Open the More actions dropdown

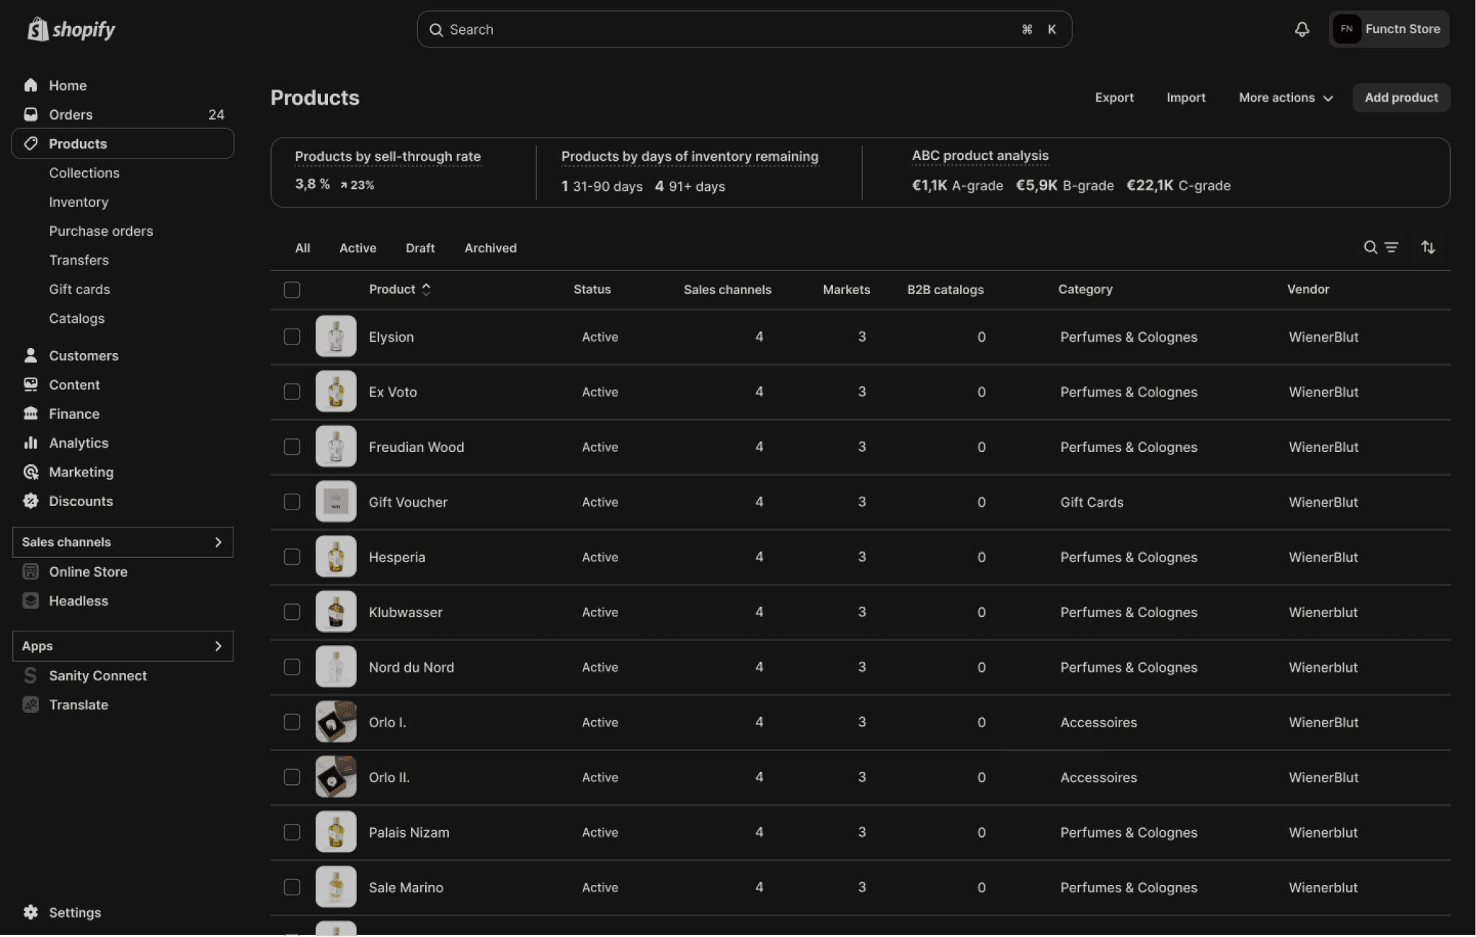[1285, 97]
